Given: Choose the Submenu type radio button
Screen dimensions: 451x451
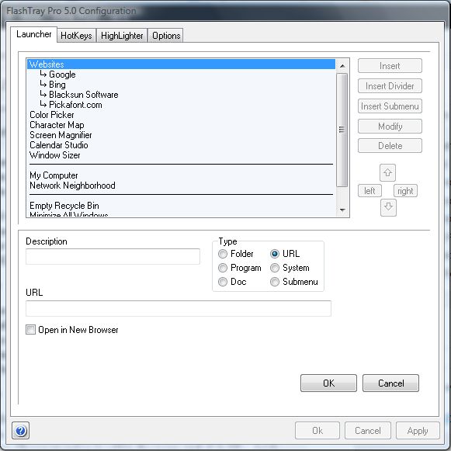Looking at the screenshot, I should tap(275, 282).
